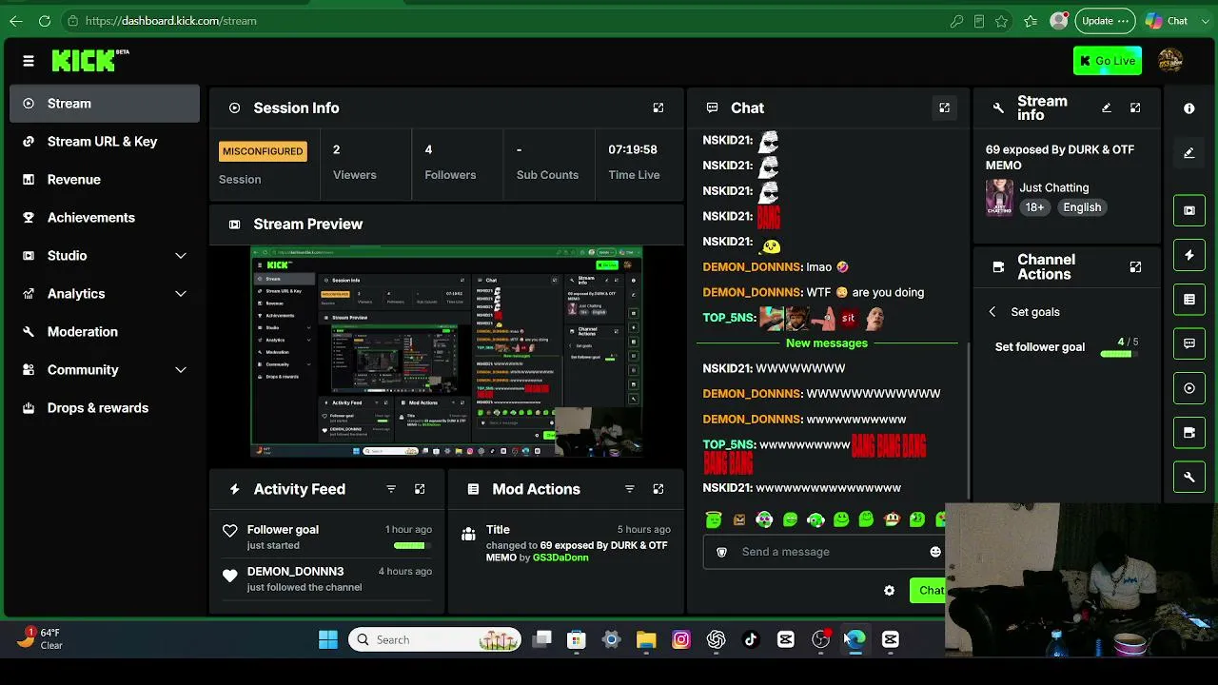The image size is (1218, 685).
Task: Open the profile avatar menu
Action: coord(1170,61)
